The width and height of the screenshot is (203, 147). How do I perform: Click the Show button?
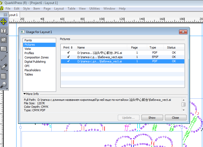(152, 118)
